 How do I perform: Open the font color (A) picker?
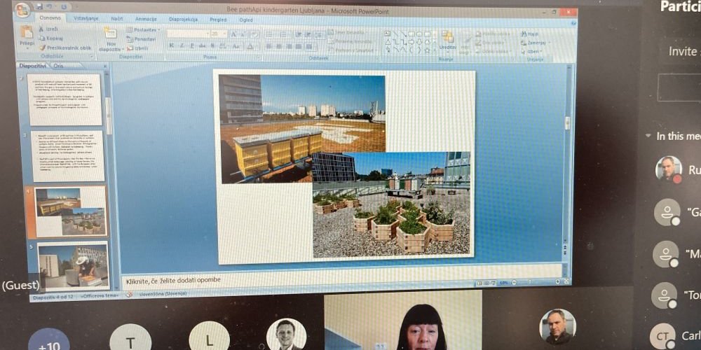tap(250, 46)
